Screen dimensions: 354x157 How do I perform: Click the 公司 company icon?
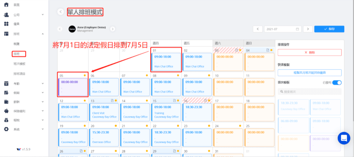[6, 15]
